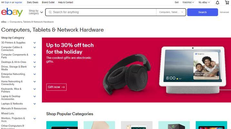Click the eBay logo
231x129 pixels.
click(x=12, y=12)
